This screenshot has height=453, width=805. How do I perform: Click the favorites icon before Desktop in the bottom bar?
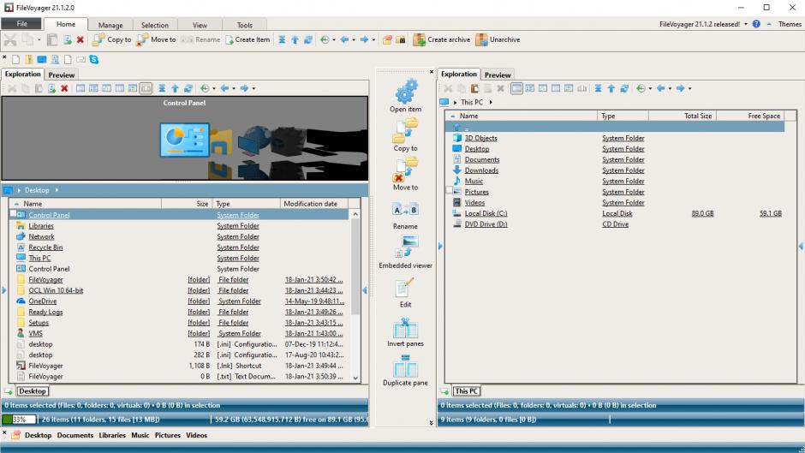[15, 435]
